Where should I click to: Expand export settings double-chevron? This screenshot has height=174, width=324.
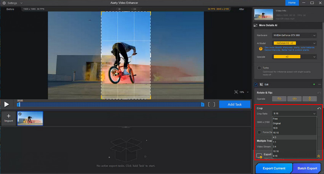[x=319, y=156]
